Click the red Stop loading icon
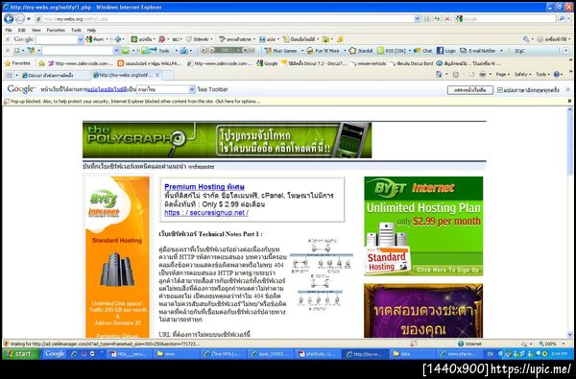 click(x=447, y=19)
